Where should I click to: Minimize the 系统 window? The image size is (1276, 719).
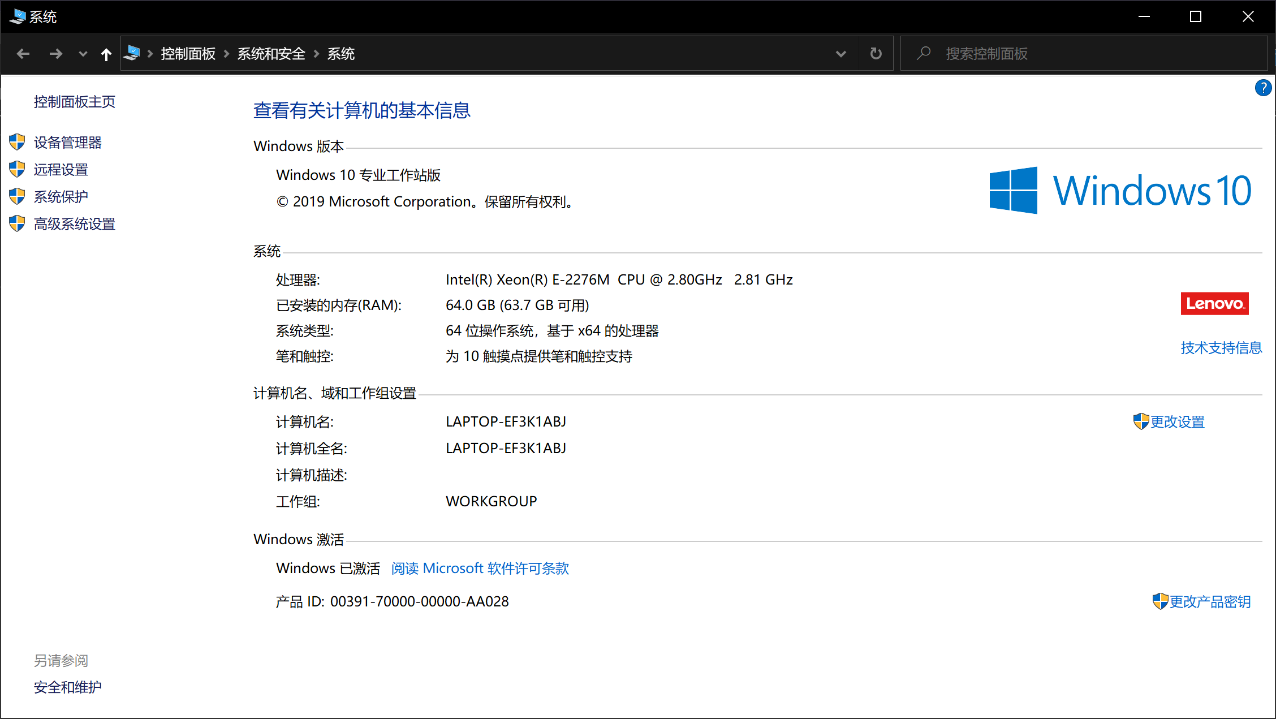(x=1144, y=16)
